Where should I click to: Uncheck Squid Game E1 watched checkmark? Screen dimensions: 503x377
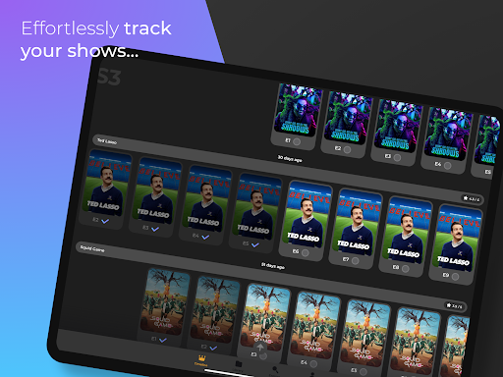tap(163, 341)
